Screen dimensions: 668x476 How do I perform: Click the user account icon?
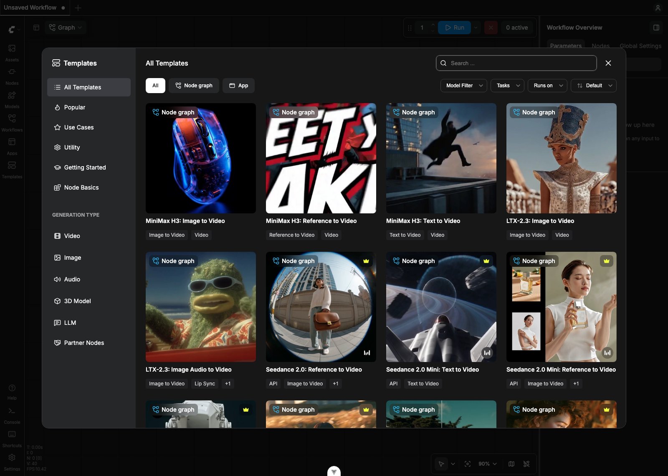click(658, 8)
